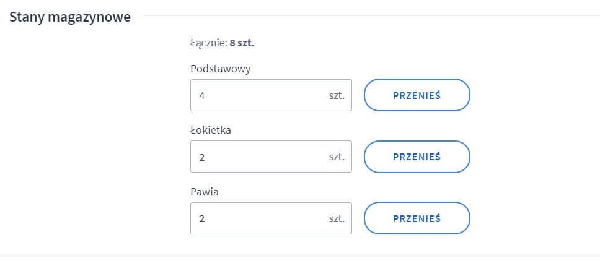Image resolution: width=600 pixels, height=266 pixels.
Task: Click the Pawia field label
Action: click(x=205, y=192)
